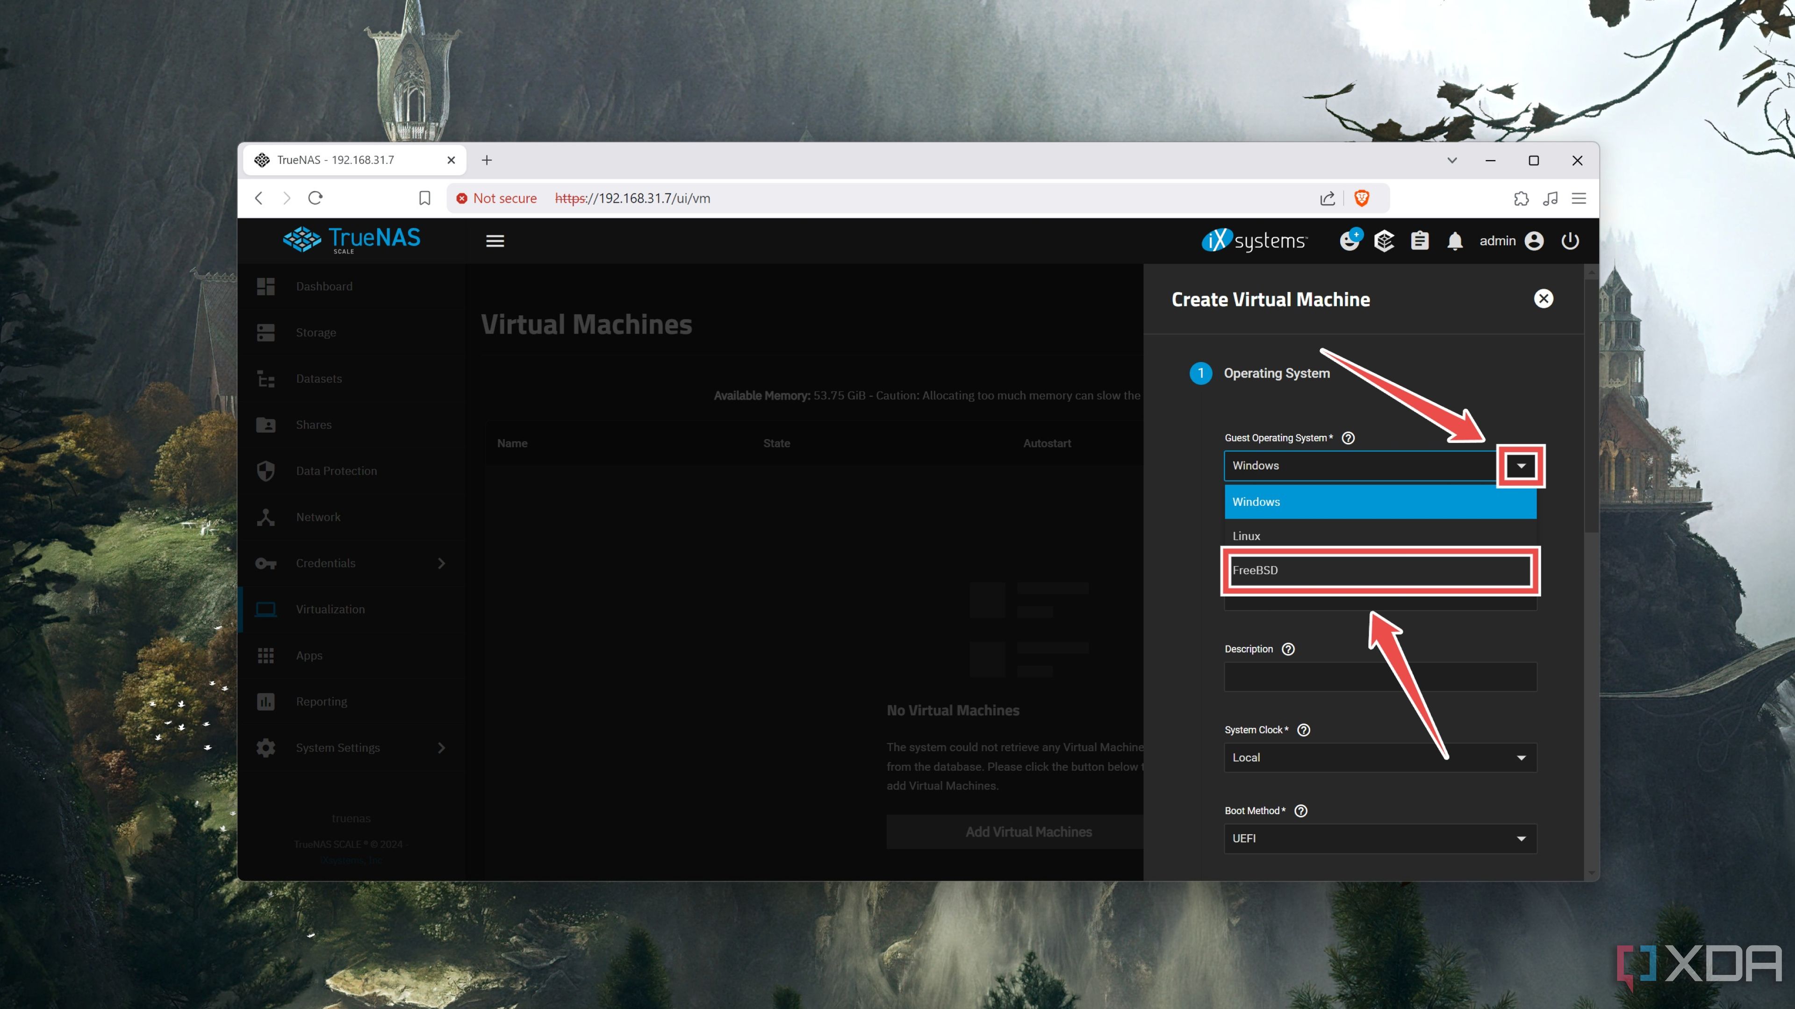
Task: Close the Create Virtual Machine panel
Action: coord(1544,299)
